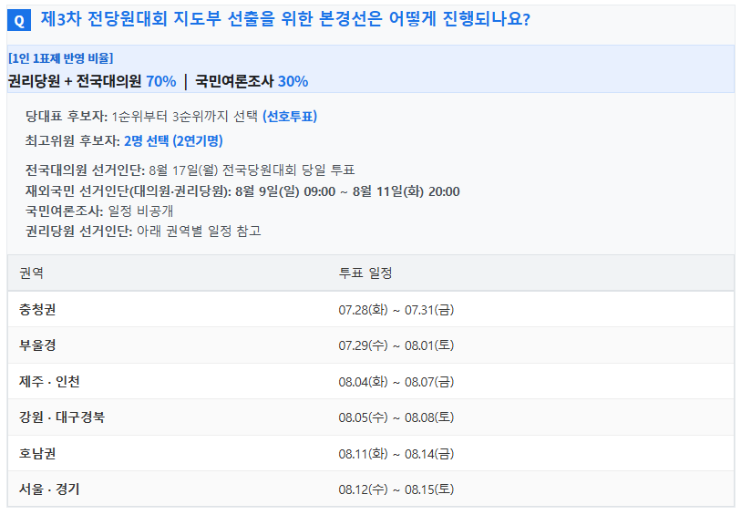This screenshot has height=515, width=741.
Task: Click the 08.12(수) ~ 08.15(토) schedule cell
Action: tap(396, 489)
